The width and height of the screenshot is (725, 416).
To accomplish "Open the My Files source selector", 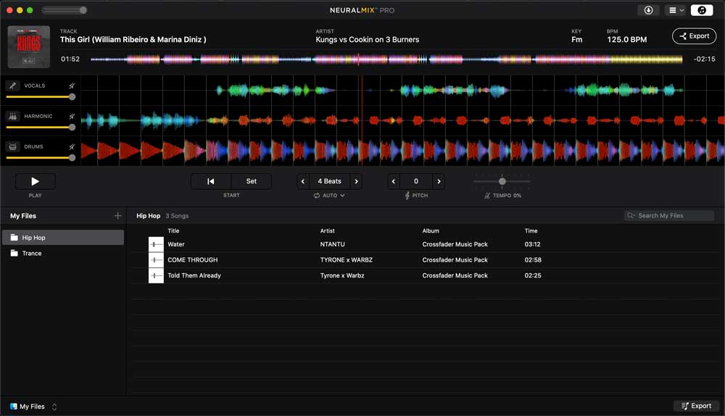I will pos(33,407).
